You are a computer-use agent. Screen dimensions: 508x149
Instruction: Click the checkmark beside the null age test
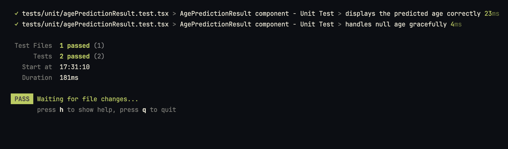(x=16, y=24)
